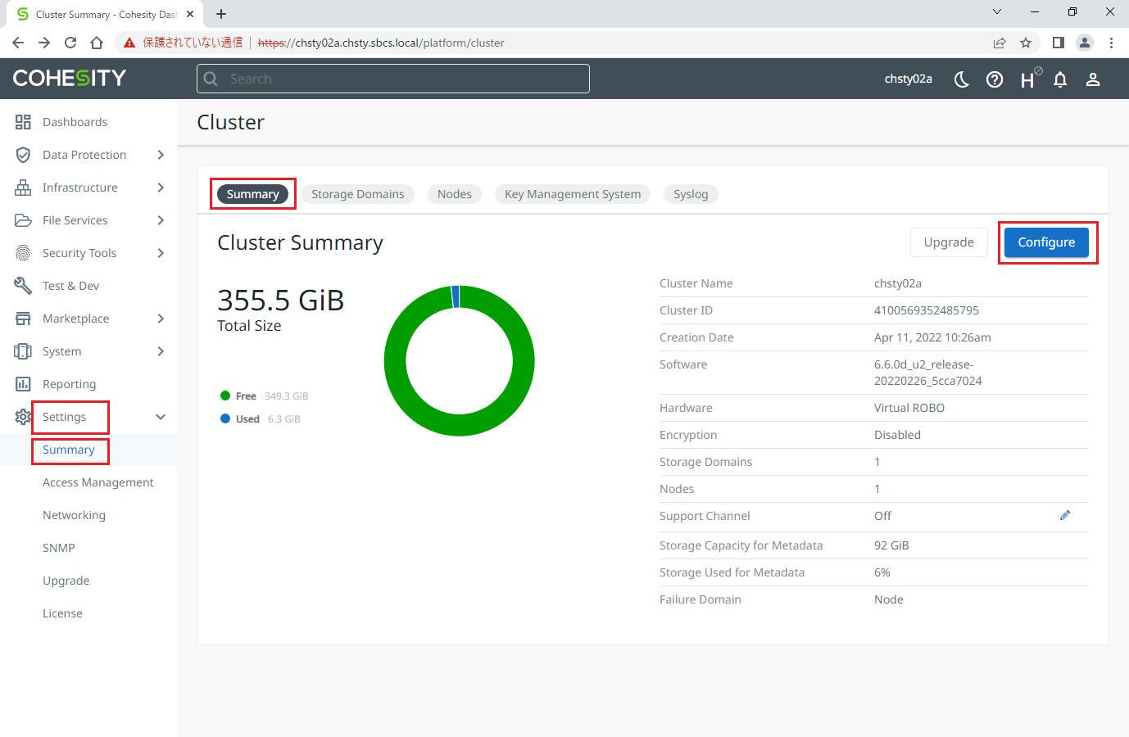1129x737 pixels.
Task: Switch to the Summary tab
Action: pos(253,194)
